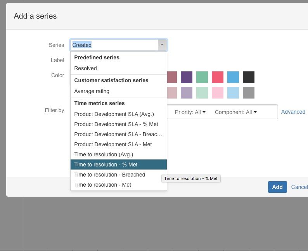Choose the light pink color swatch
308x251 pixels.
click(x=218, y=93)
